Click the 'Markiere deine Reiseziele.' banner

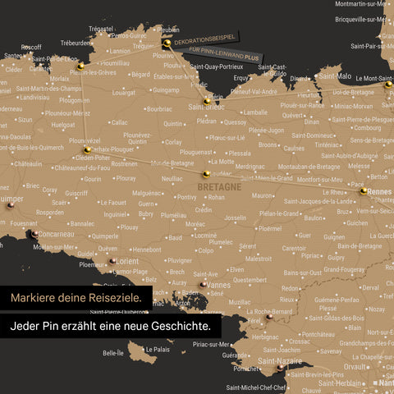tap(76, 298)
